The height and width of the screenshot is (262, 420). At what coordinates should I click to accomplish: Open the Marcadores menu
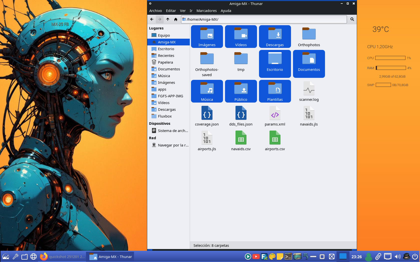[206, 11]
